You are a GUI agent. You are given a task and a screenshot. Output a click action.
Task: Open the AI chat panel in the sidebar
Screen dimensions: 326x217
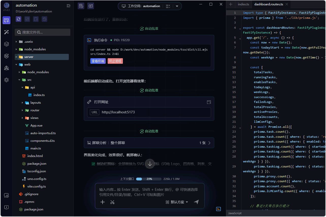[7, 20]
